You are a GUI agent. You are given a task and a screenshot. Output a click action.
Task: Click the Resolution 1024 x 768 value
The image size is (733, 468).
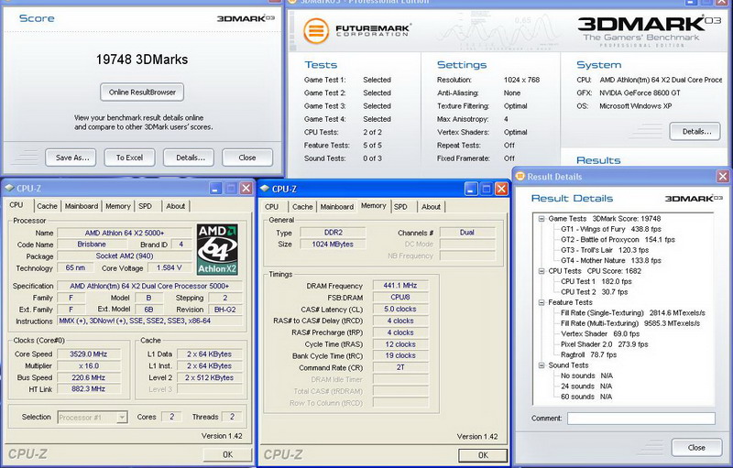(x=521, y=80)
